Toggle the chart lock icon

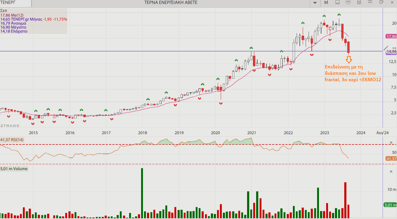pyautogui.click(x=359, y=2)
